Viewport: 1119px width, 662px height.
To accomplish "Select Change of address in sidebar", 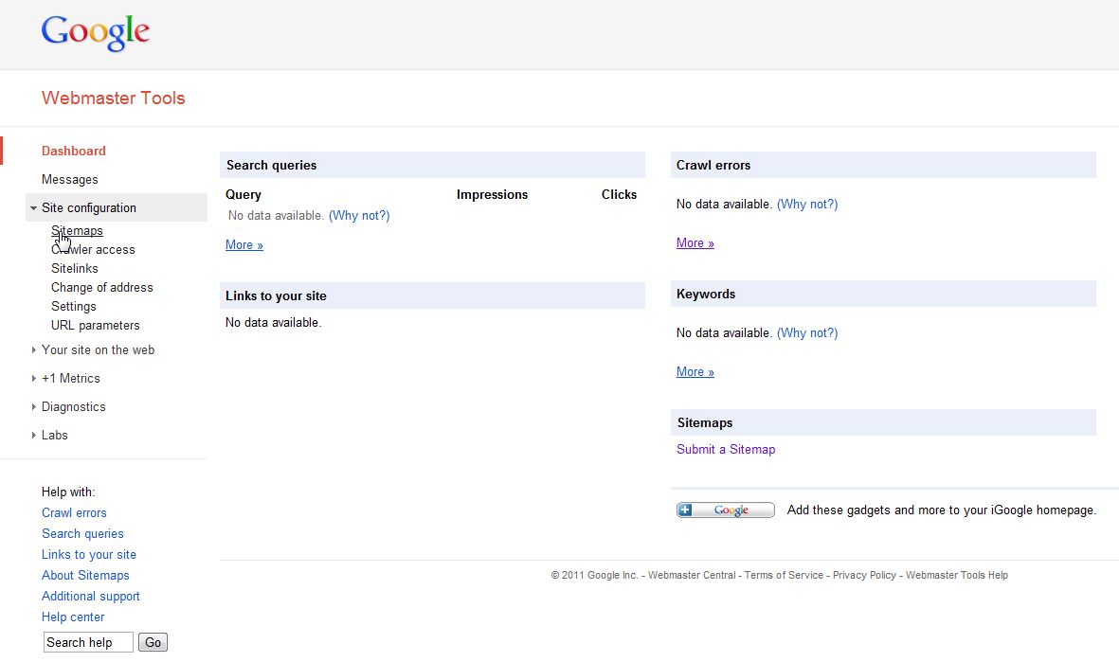I will click(101, 288).
